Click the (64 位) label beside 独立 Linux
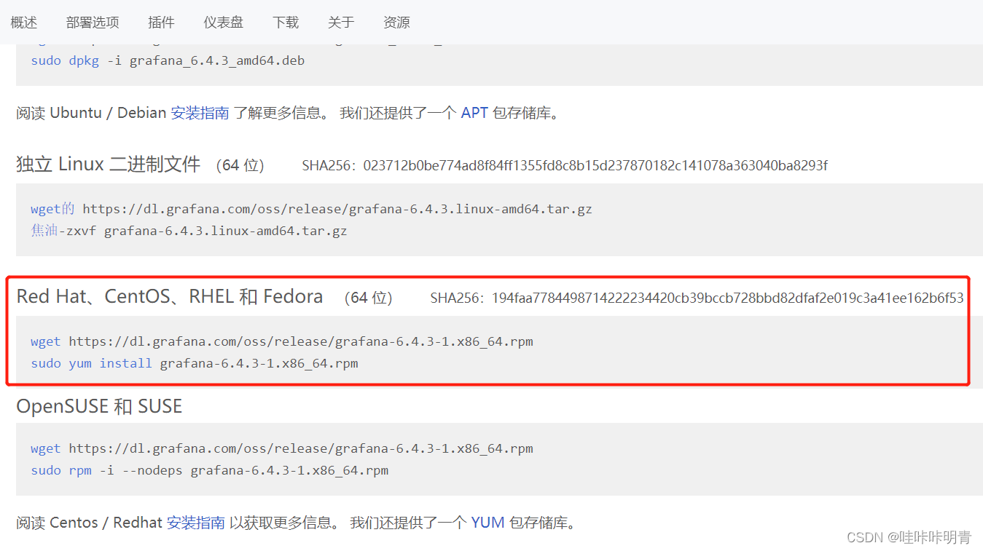Screen dimensions: 983x551 [240, 165]
